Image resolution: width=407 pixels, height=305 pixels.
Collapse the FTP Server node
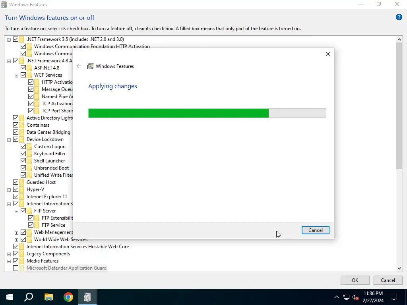tap(16, 211)
